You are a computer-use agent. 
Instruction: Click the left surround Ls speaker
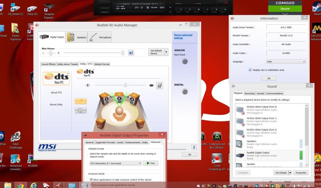pos(101,124)
